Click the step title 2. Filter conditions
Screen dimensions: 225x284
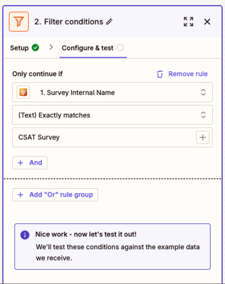tap(69, 22)
